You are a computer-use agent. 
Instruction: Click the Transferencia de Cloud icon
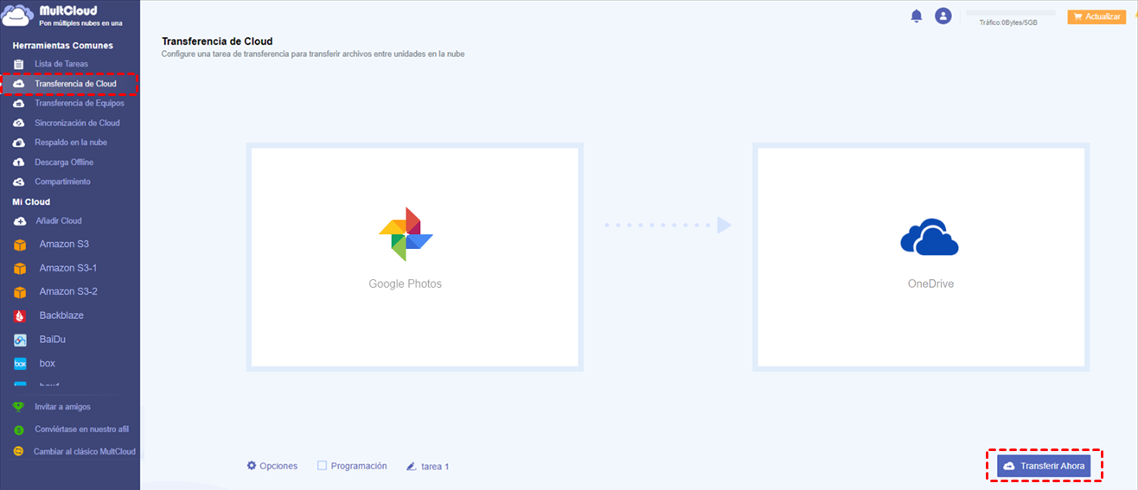click(19, 84)
